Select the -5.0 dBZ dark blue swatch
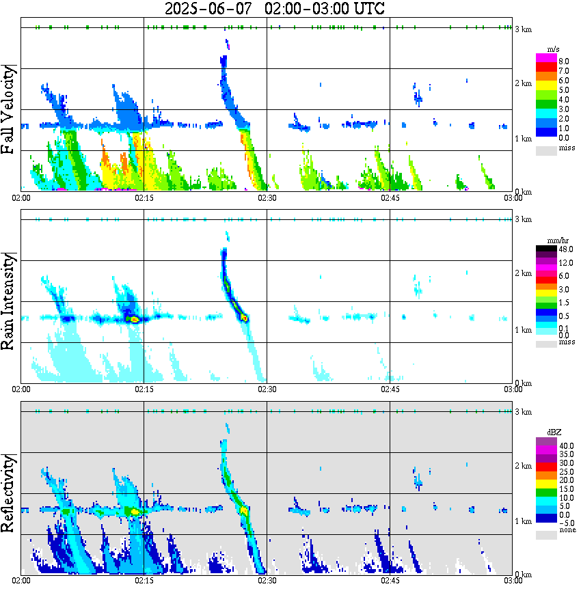Viewport: 581px width, 593px height. [x=546, y=519]
